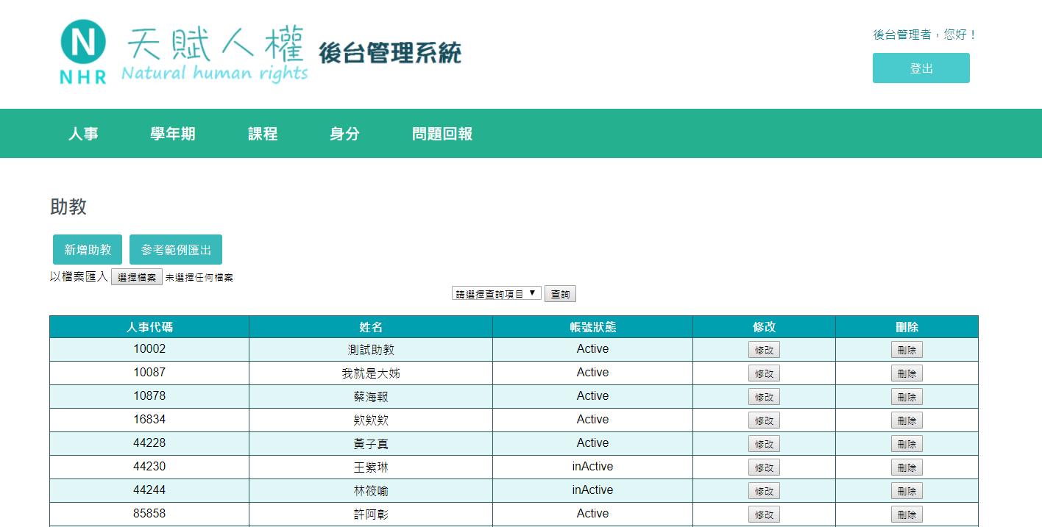Click 刪除 for 欸欸欸 row
Image resolution: width=1042 pixels, height=527 pixels.
click(907, 420)
